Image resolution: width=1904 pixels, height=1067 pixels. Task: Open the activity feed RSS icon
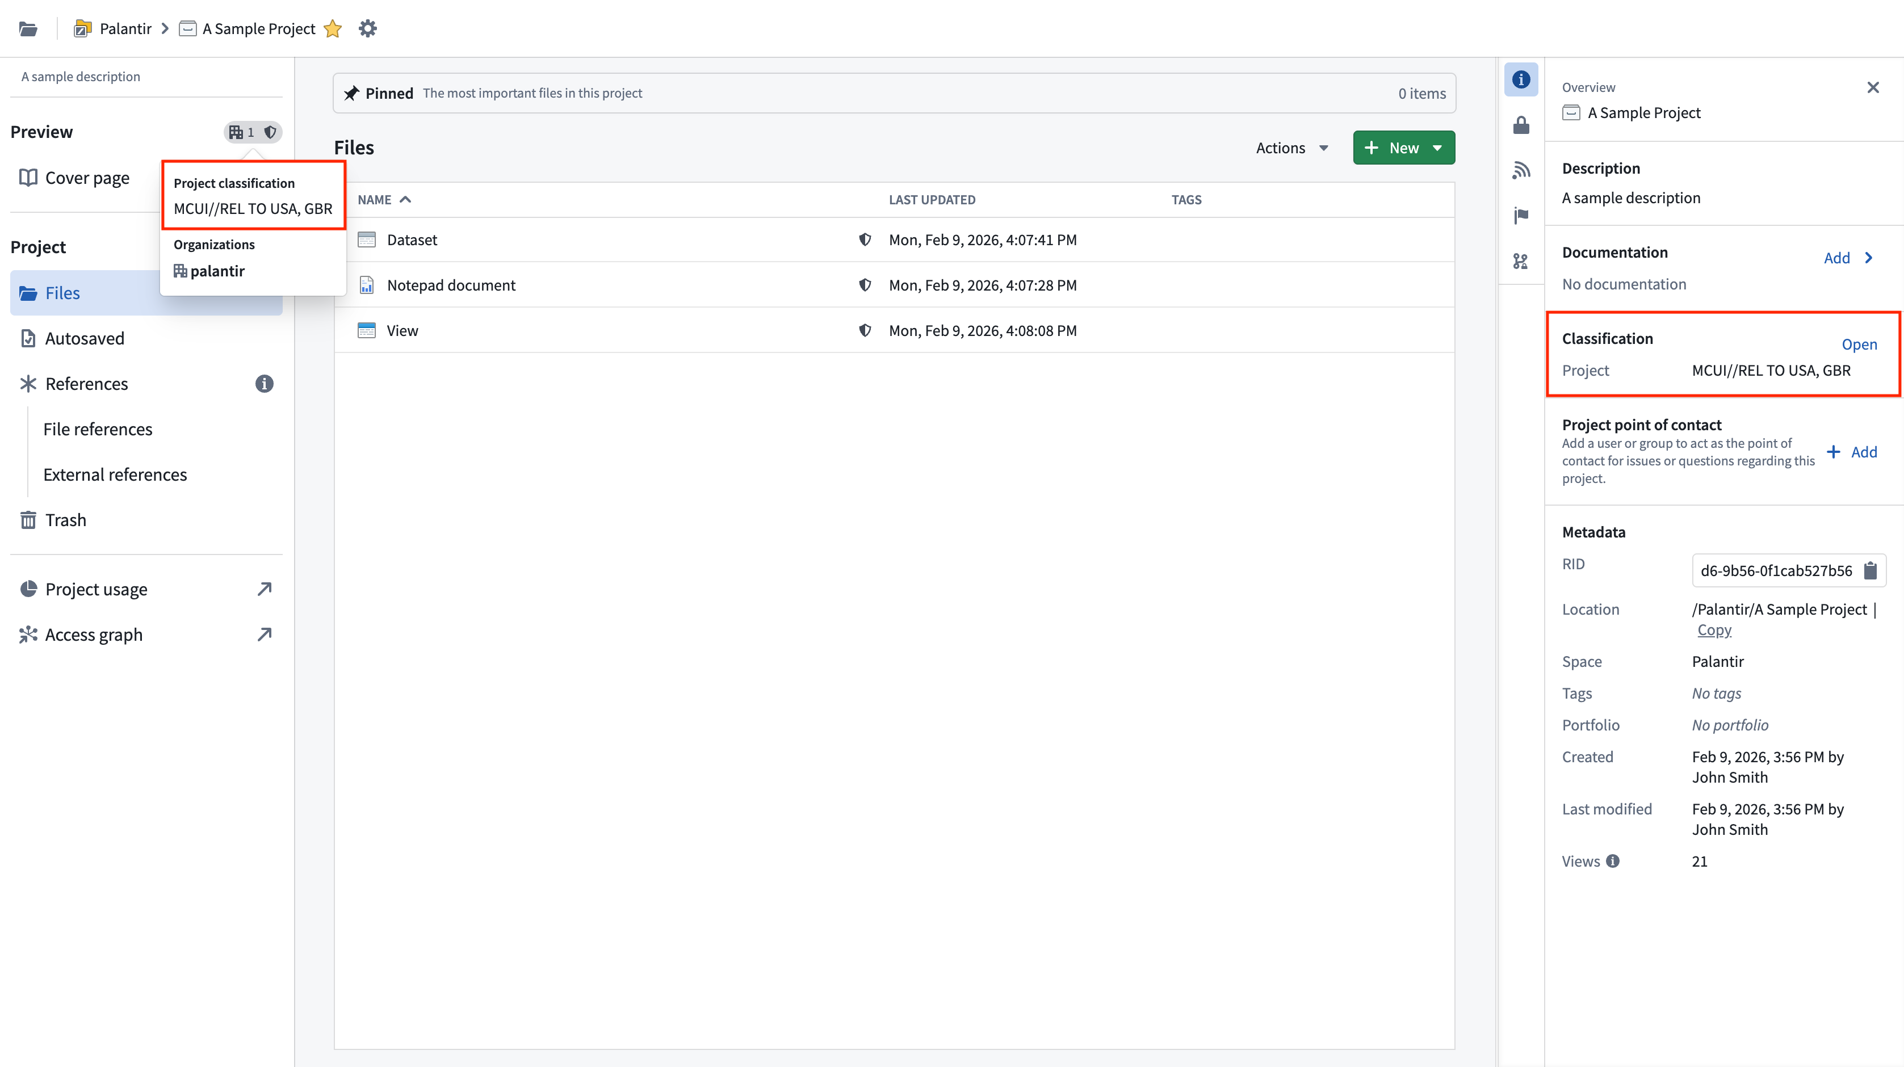(x=1520, y=171)
